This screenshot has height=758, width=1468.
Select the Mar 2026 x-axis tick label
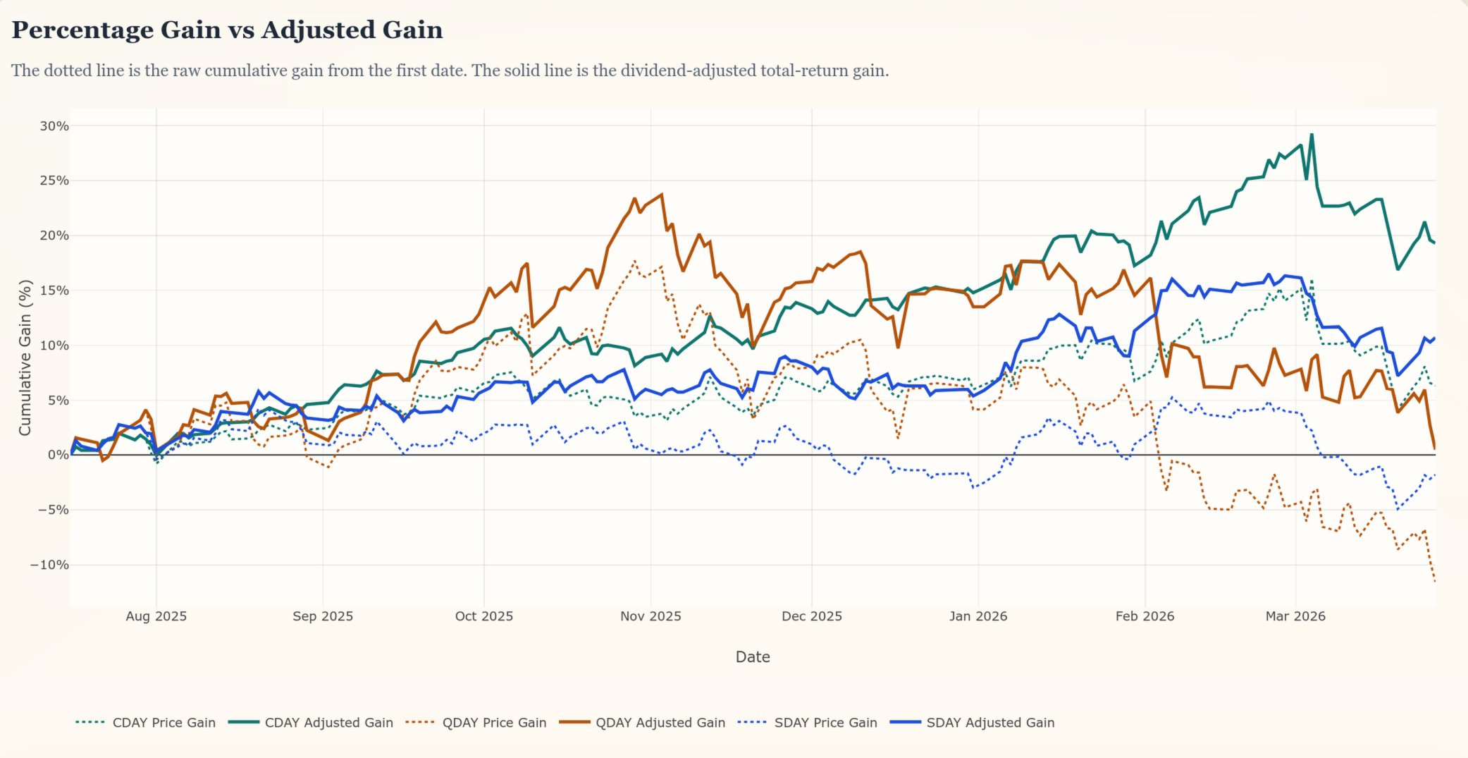(x=1295, y=616)
